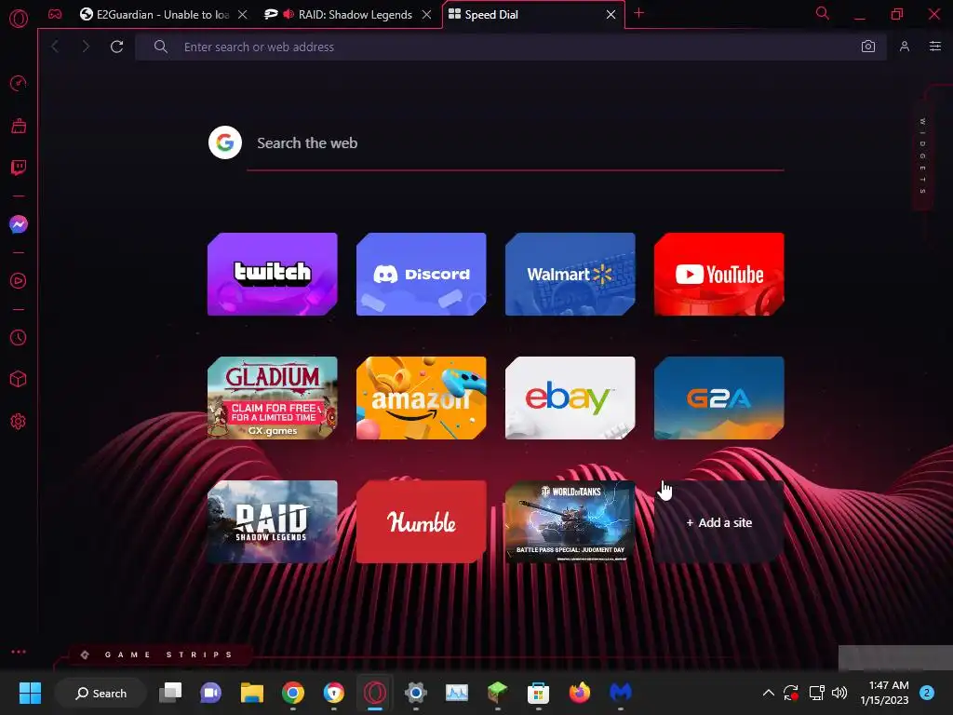Open the YouTube speed dial tile
This screenshot has height=715, width=953.
(x=719, y=275)
